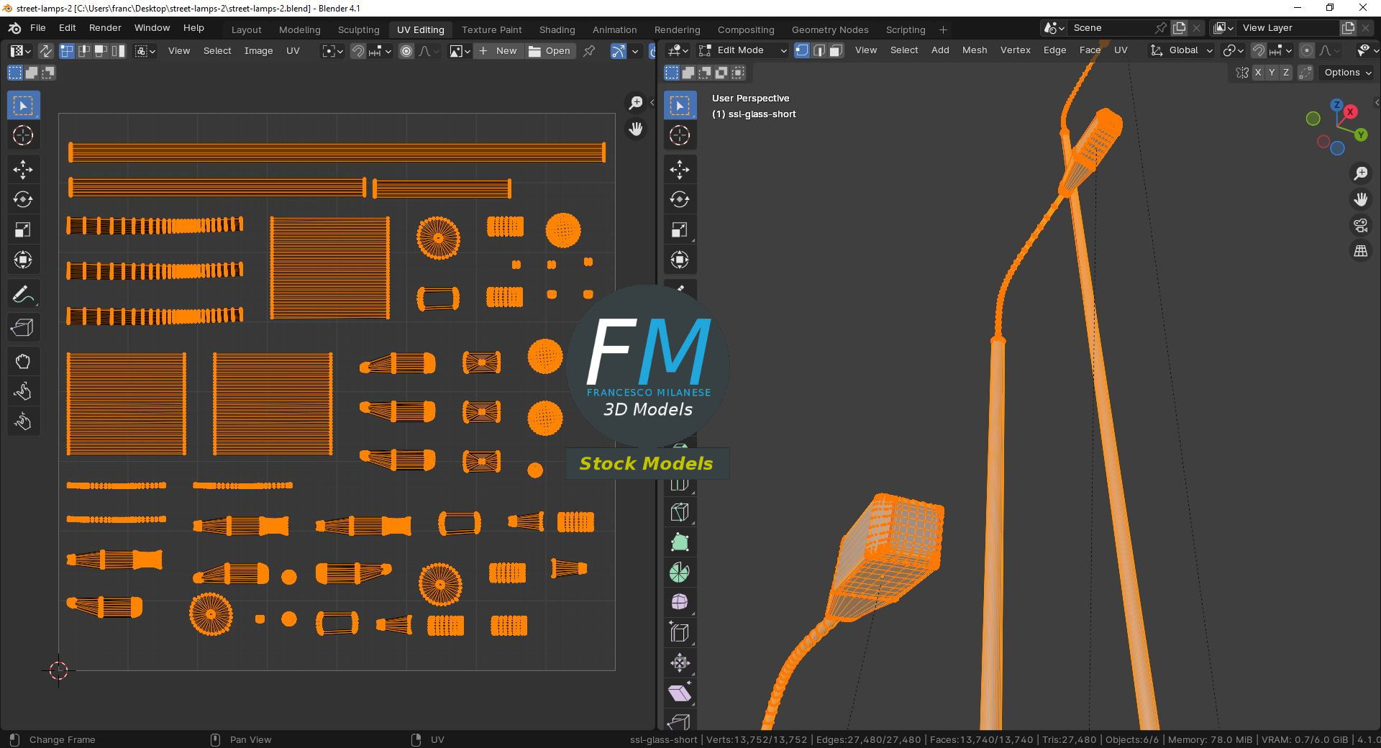The width and height of the screenshot is (1381, 748).
Task: Expand the Options dropdown in viewport
Action: click(1348, 73)
